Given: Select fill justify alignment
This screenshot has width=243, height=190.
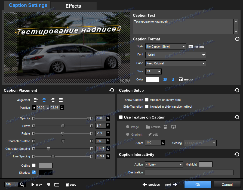Looking at the screenshot, I should pos(61,100).
